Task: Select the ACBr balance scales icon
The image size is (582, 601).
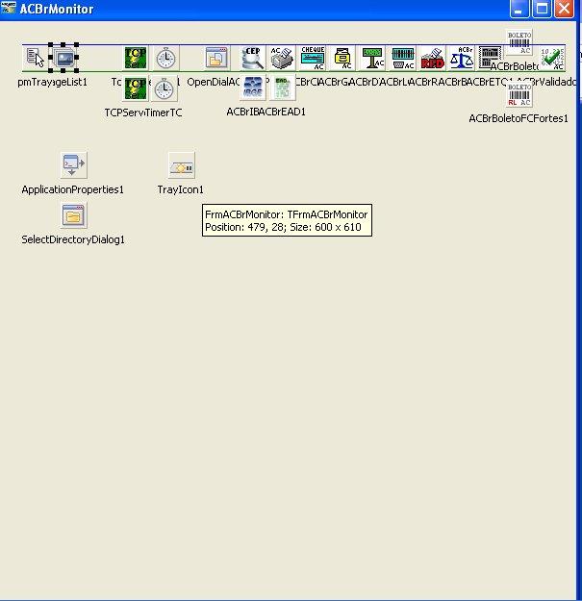Action: tap(462, 58)
